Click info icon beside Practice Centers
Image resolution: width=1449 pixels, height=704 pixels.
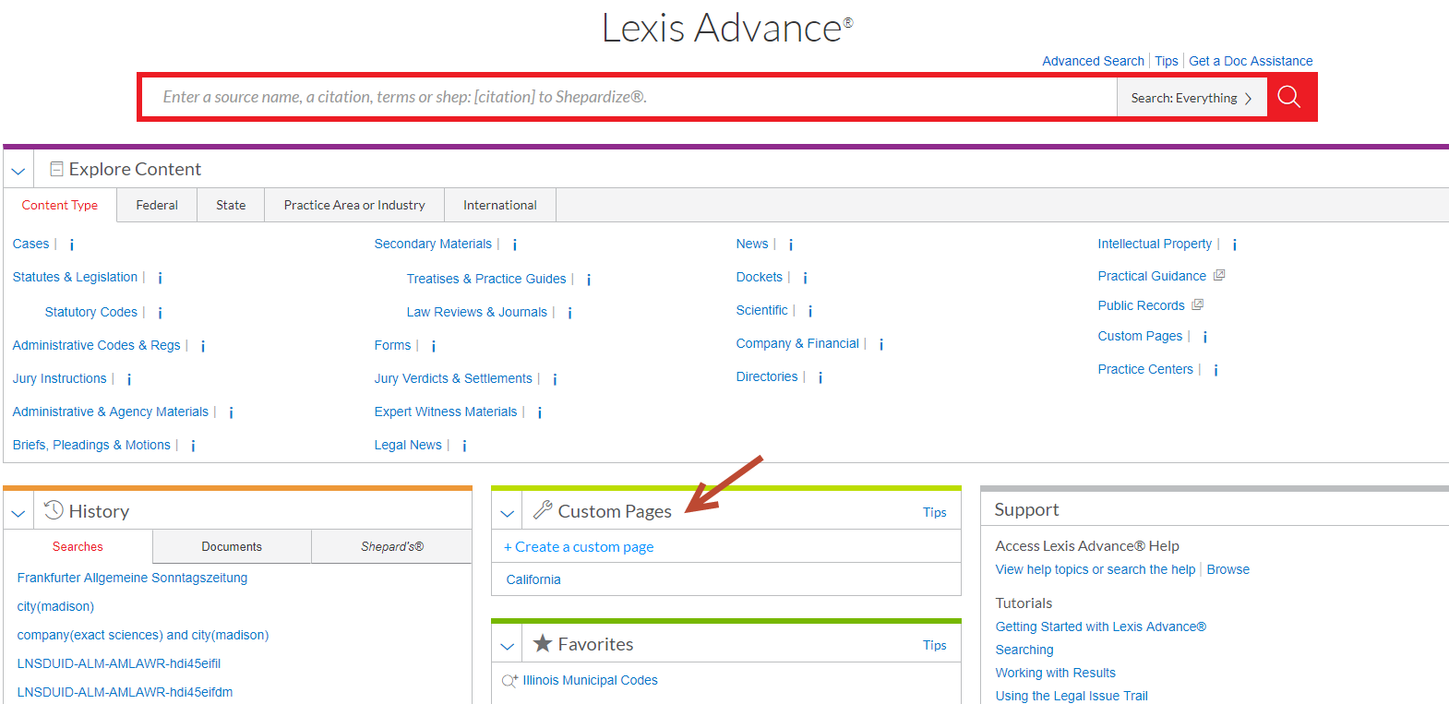(x=1216, y=370)
